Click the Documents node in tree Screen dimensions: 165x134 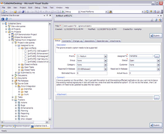22,78
